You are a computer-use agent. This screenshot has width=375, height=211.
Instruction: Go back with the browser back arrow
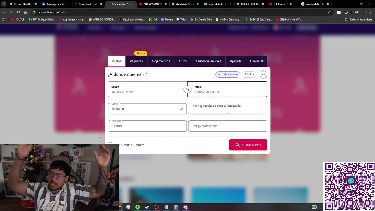click(x=4, y=12)
